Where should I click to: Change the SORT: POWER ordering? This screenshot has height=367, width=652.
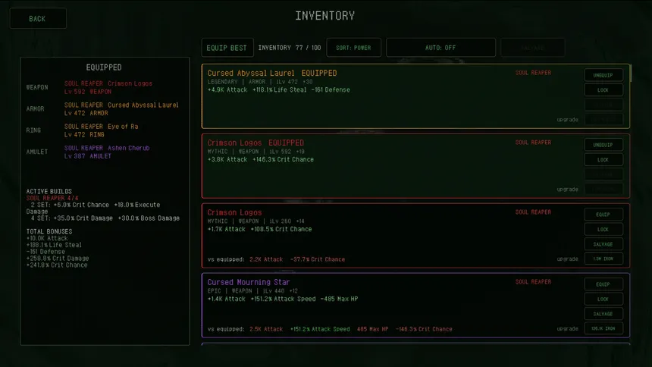pos(353,48)
